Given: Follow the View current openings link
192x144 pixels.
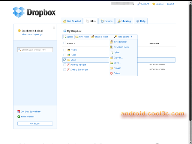Looking at the screenshot, I should pyautogui.click(x=32, y=34).
